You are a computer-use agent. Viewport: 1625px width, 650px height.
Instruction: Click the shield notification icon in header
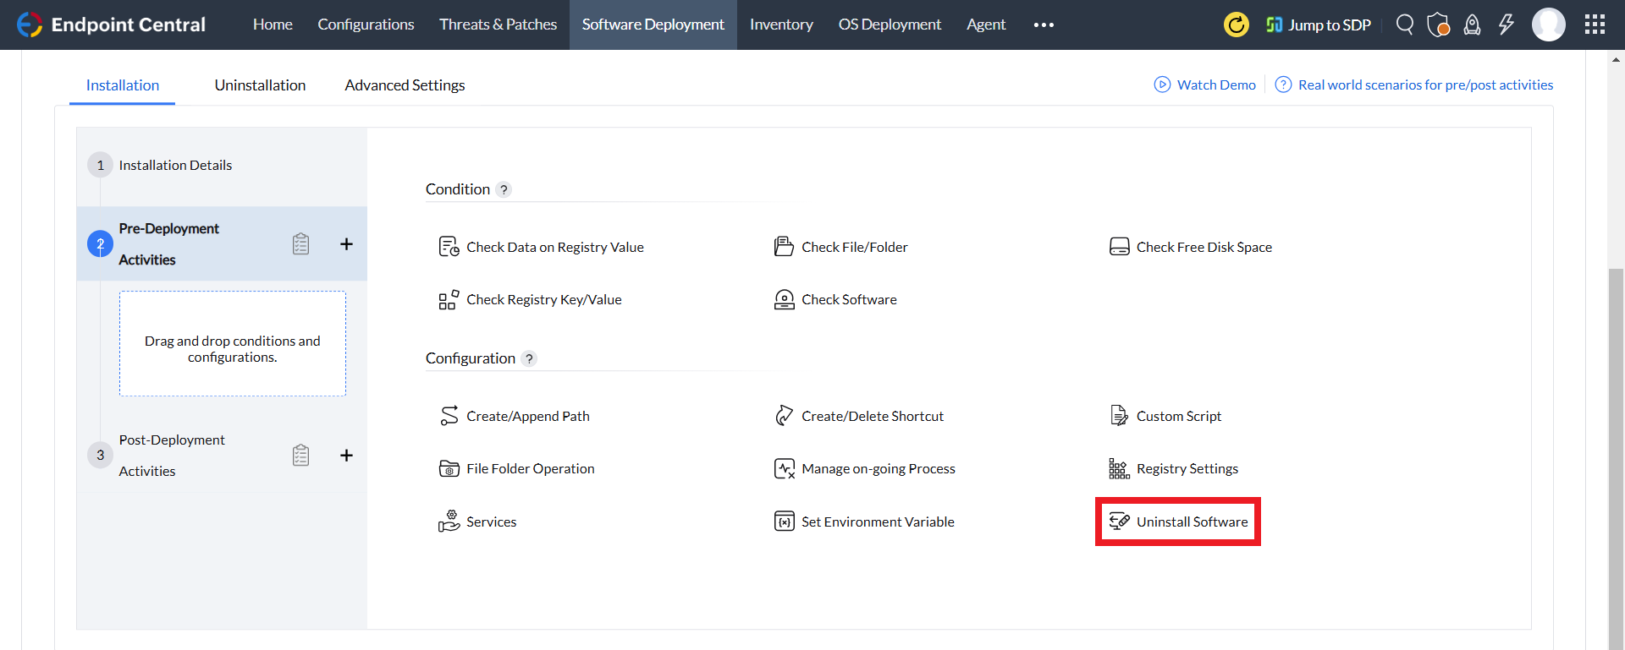[1438, 25]
